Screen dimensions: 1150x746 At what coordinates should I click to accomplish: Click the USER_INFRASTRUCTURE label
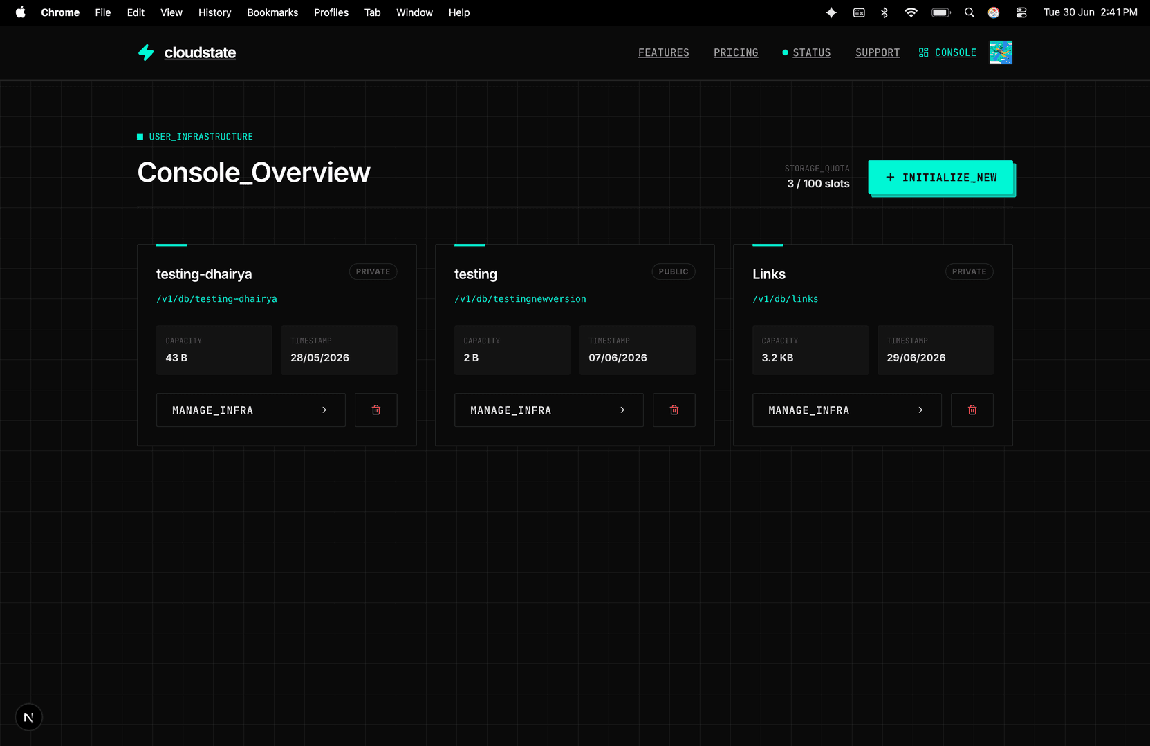[201, 137]
